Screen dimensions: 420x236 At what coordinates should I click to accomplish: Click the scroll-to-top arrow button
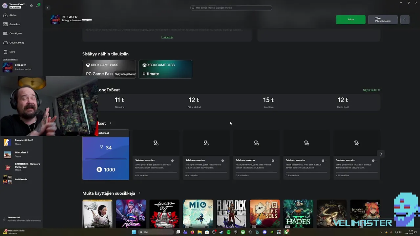[x=405, y=20]
